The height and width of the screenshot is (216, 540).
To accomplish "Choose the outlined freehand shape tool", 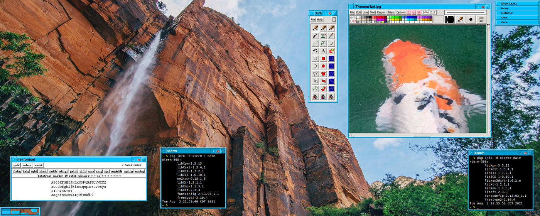I will (315, 73).
